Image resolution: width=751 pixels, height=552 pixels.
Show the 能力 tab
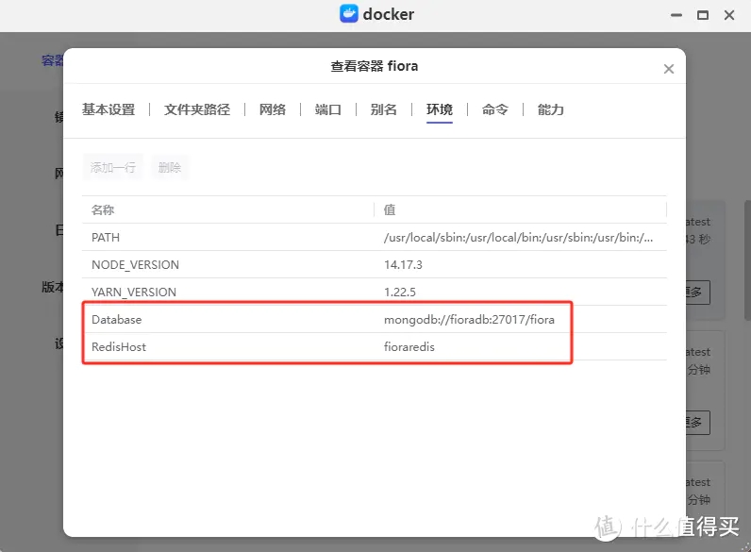551,109
